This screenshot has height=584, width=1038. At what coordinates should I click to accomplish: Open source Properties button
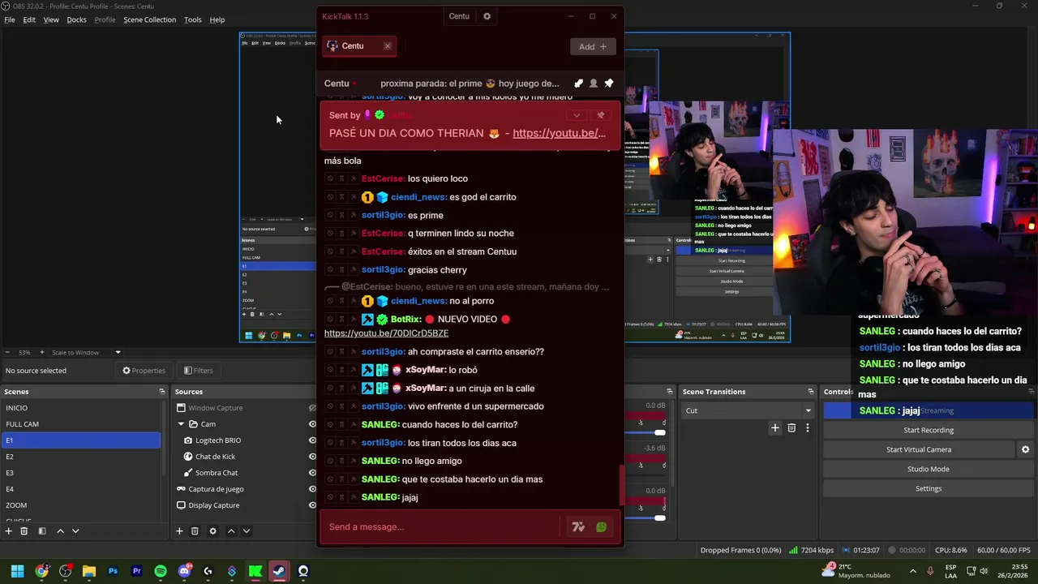[x=144, y=371]
